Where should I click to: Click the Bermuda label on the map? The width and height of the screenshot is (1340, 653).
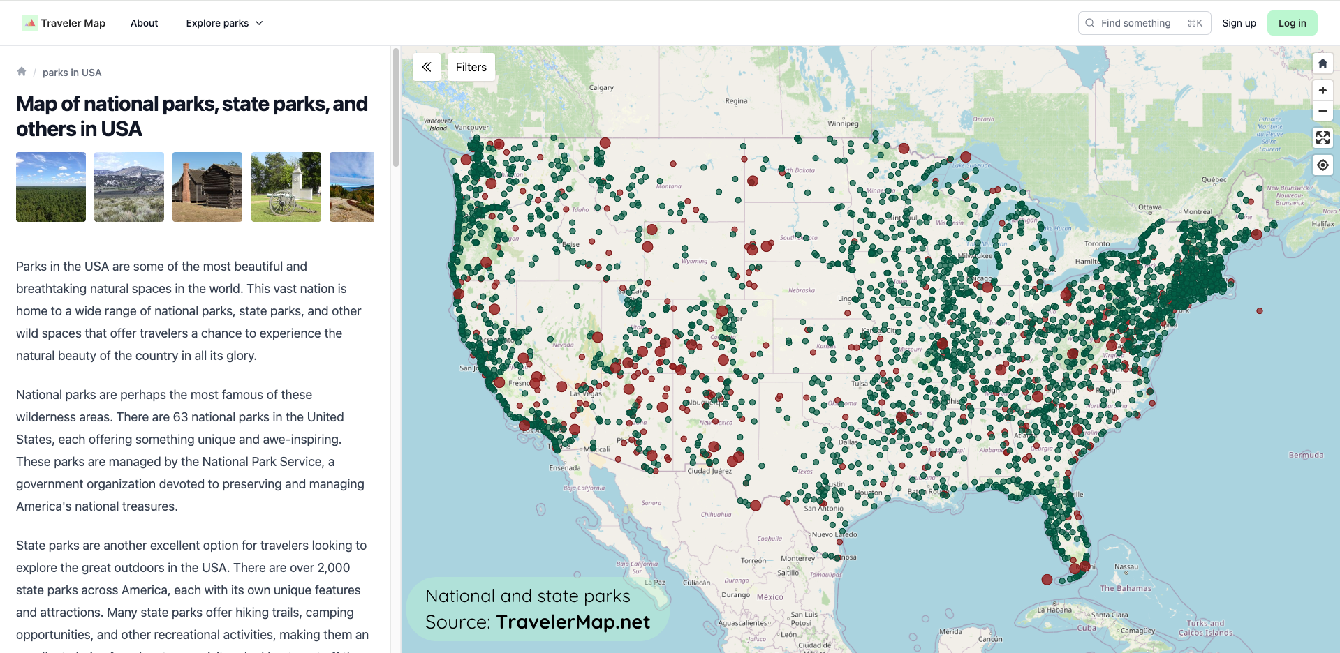click(x=1306, y=455)
